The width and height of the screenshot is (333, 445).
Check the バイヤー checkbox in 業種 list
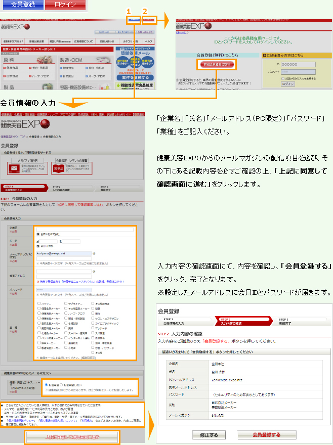tap(39, 303)
